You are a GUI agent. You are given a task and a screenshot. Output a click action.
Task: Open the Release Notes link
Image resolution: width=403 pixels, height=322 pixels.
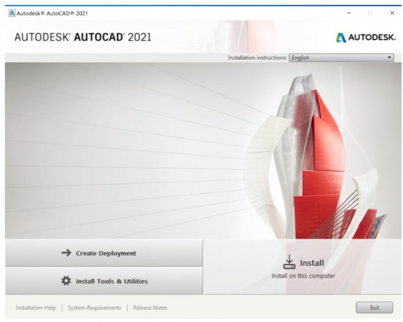coord(150,308)
